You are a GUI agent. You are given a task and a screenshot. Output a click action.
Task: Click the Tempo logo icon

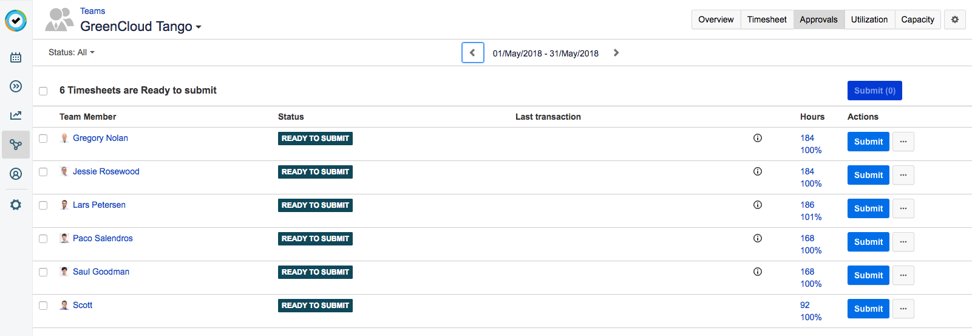pyautogui.click(x=16, y=21)
